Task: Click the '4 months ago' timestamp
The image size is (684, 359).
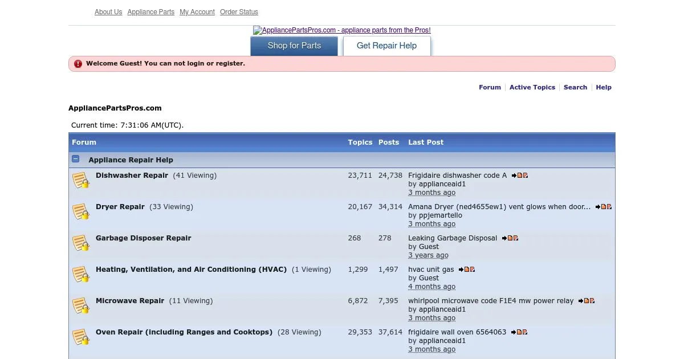Action: (x=431, y=287)
